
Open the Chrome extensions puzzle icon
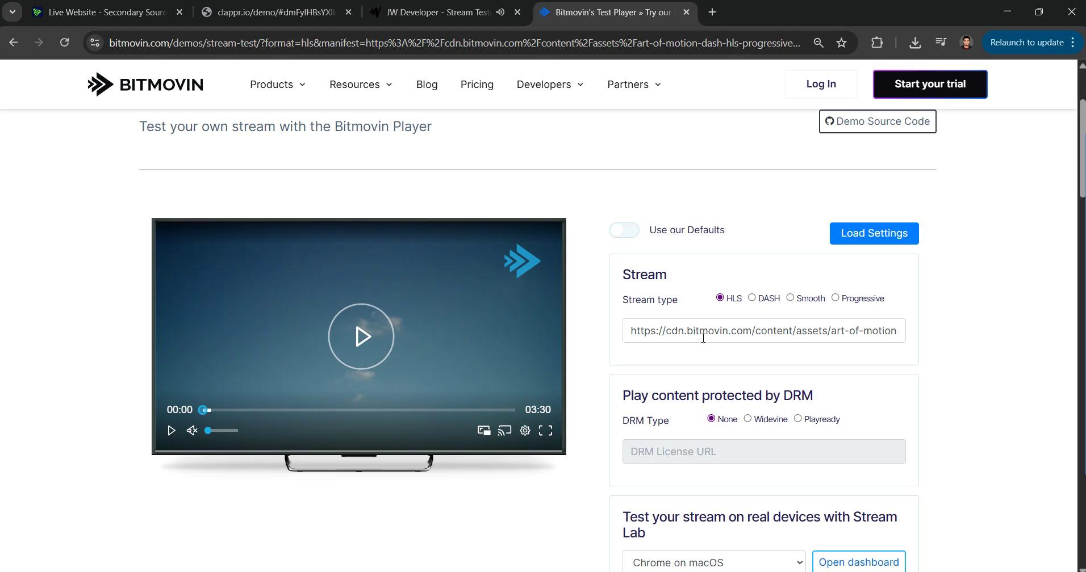pyautogui.click(x=877, y=43)
